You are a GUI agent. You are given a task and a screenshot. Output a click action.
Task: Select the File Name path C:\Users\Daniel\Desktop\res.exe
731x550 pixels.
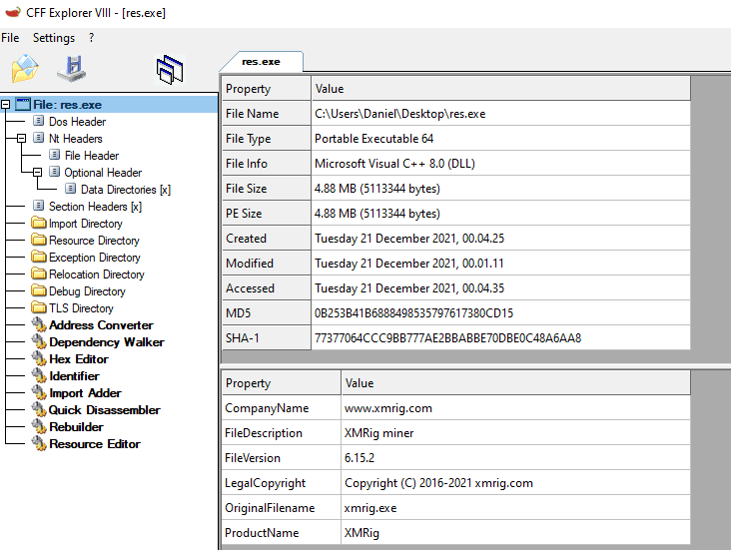[x=501, y=114]
